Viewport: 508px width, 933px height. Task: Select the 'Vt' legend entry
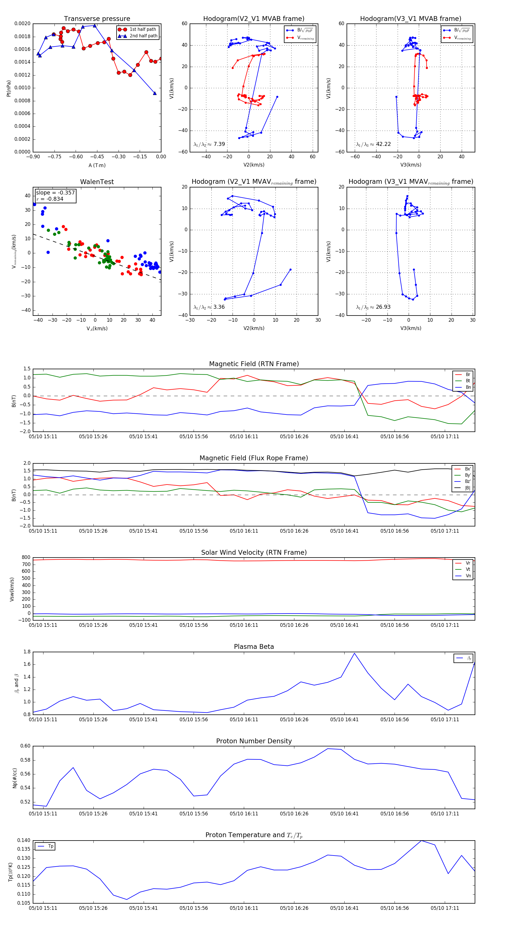tap(463, 569)
